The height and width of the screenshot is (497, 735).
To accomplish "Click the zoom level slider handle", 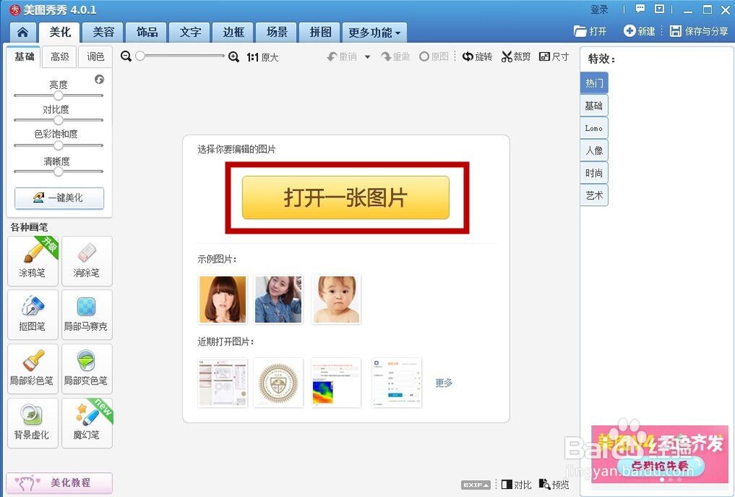I will pos(140,57).
